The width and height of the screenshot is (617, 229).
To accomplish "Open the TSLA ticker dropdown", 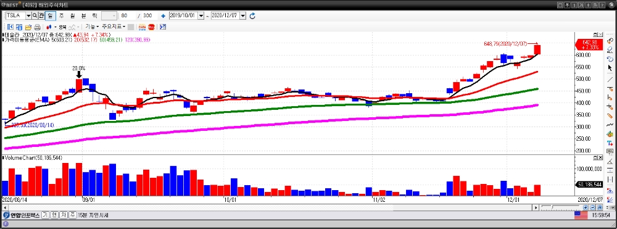I will click(28, 15).
